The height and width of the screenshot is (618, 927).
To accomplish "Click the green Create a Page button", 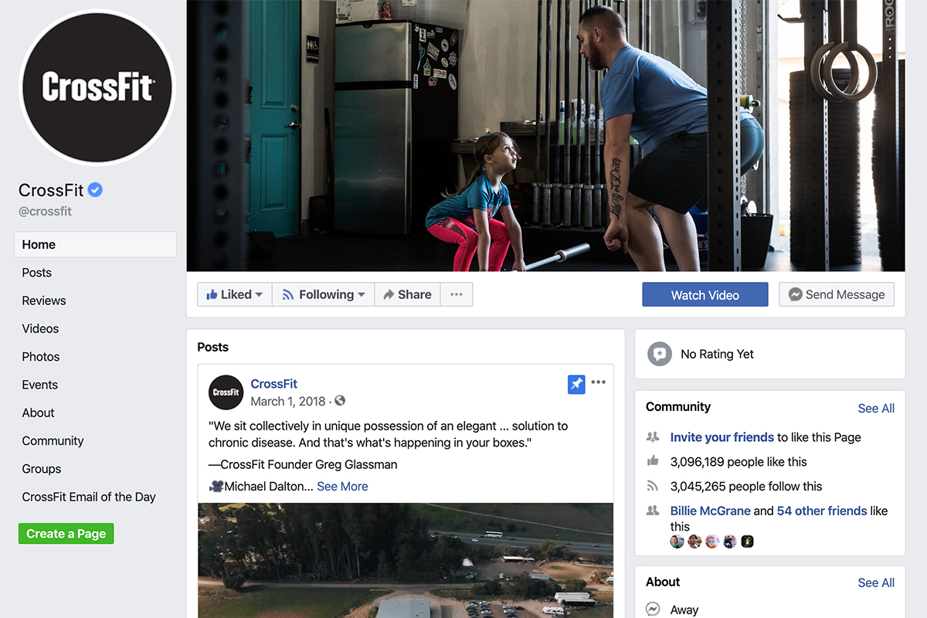I will pyautogui.click(x=66, y=534).
